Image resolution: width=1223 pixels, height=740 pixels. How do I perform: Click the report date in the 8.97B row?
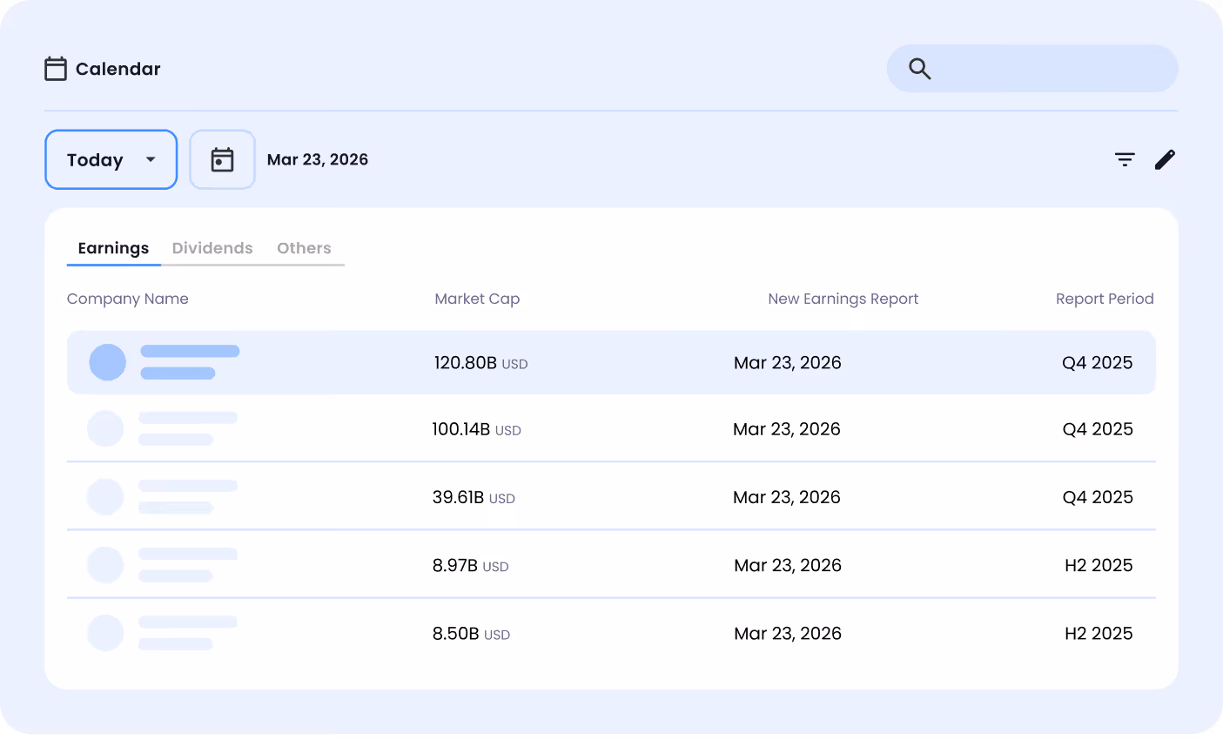(788, 566)
